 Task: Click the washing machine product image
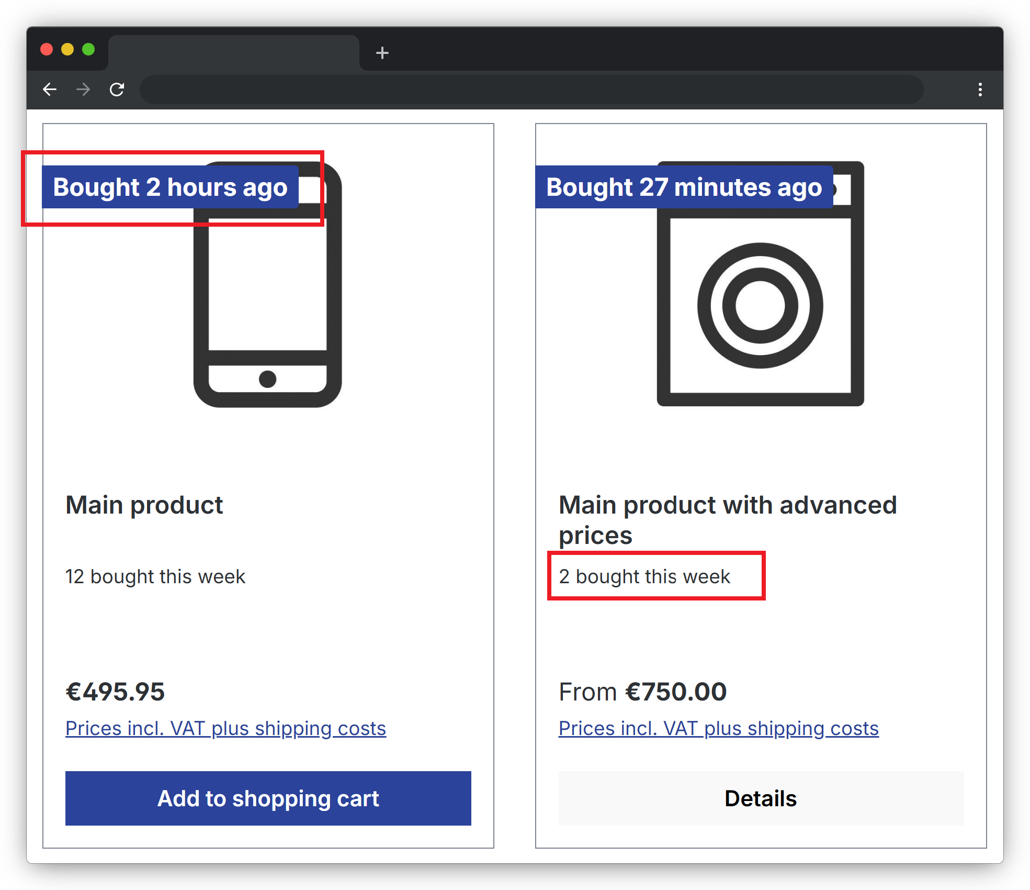click(x=761, y=283)
